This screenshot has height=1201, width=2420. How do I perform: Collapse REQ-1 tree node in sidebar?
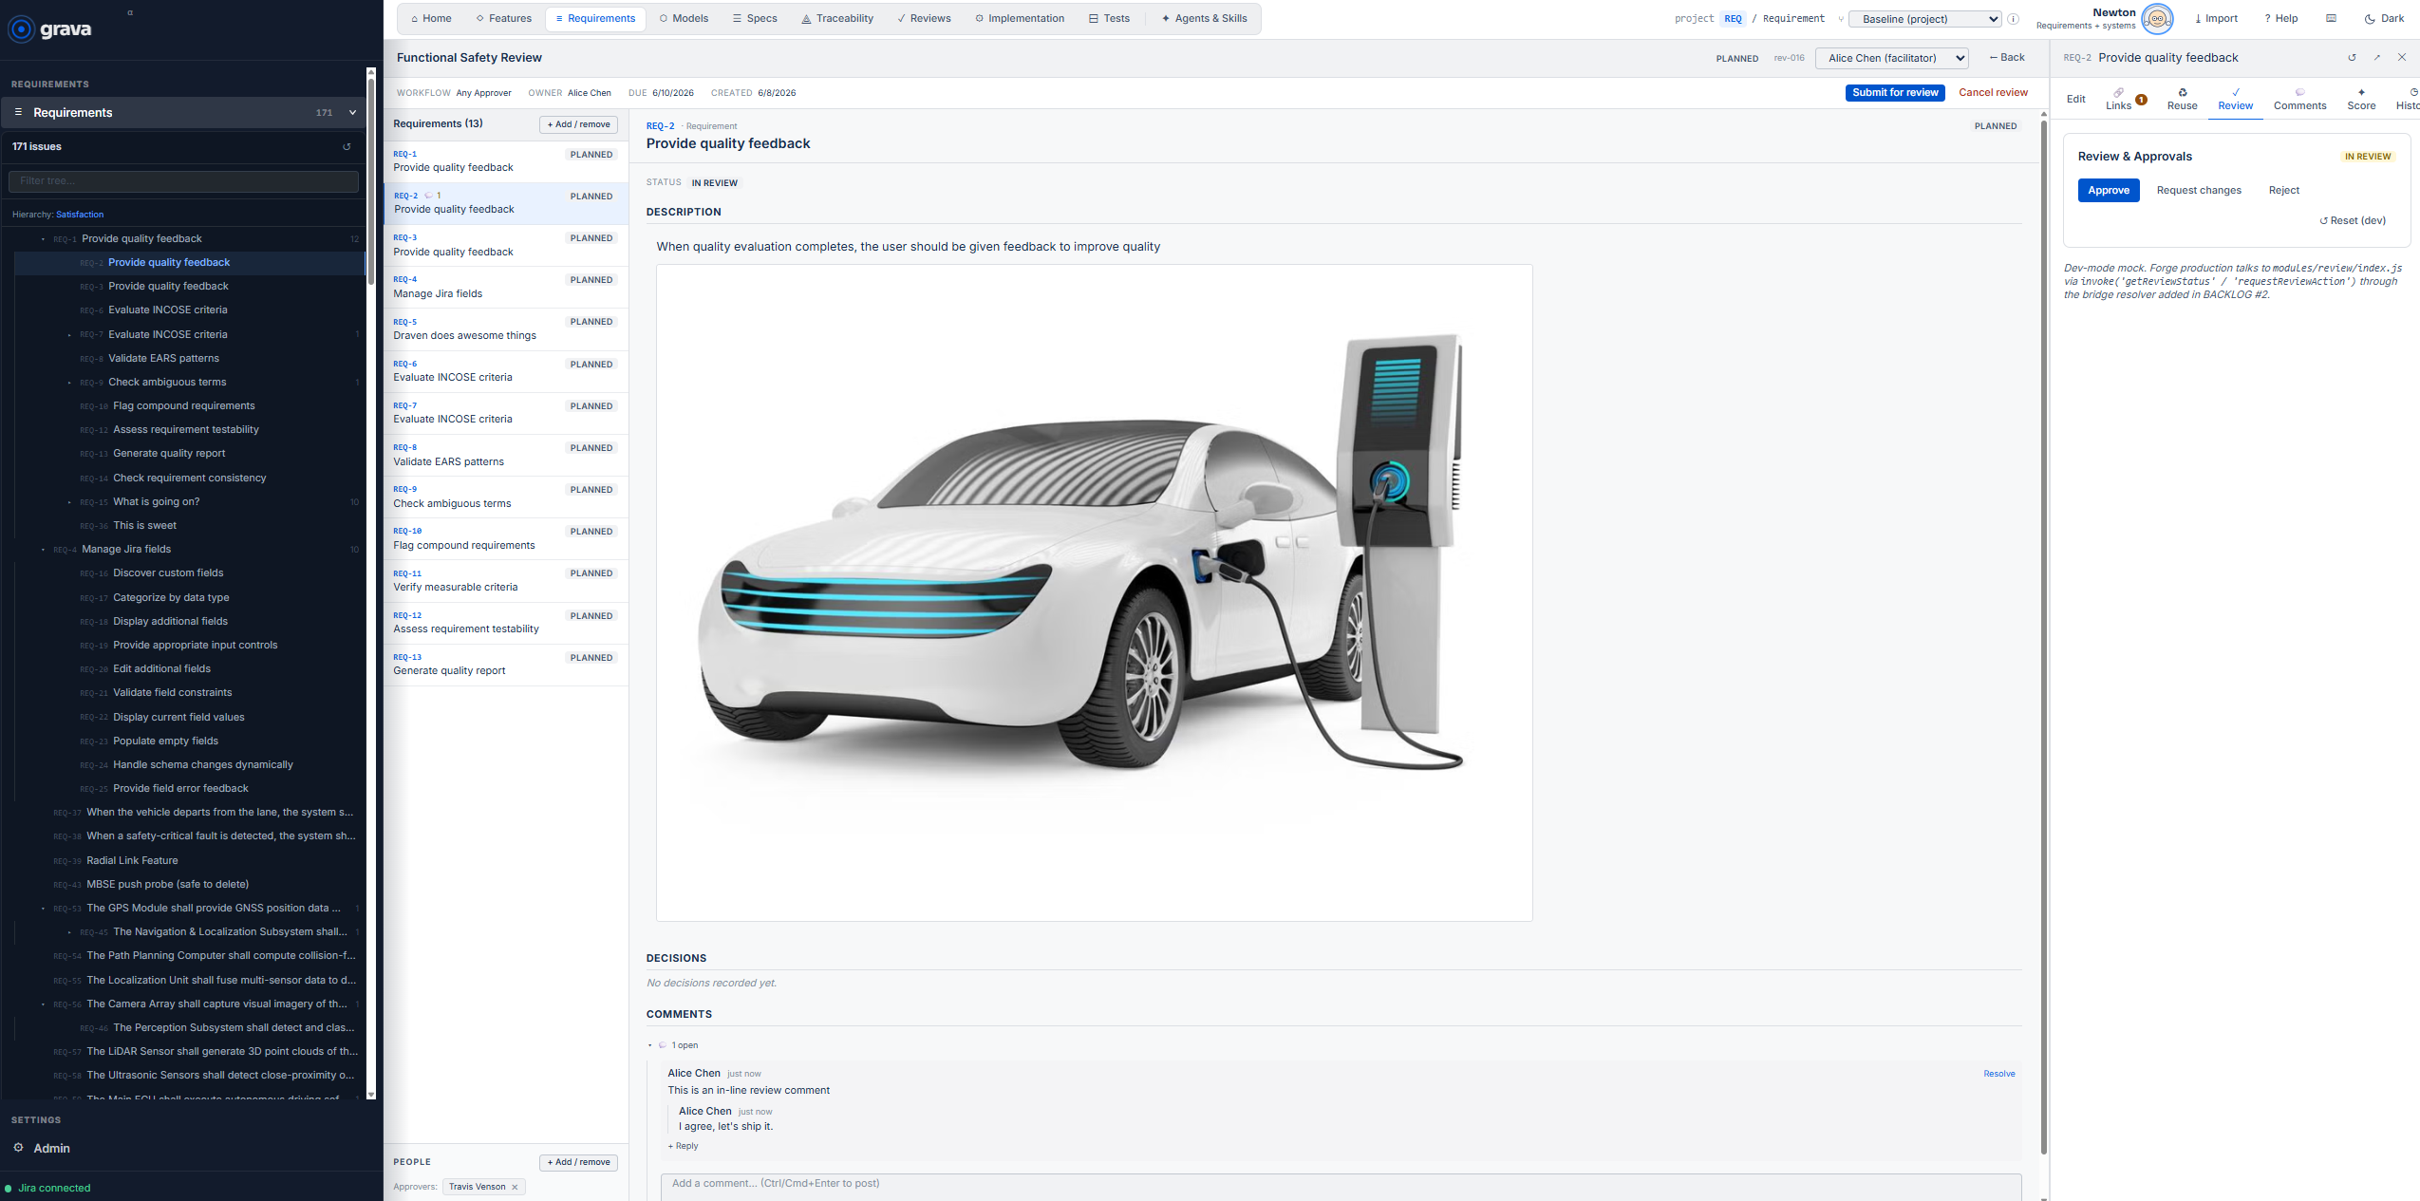(x=44, y=239)
